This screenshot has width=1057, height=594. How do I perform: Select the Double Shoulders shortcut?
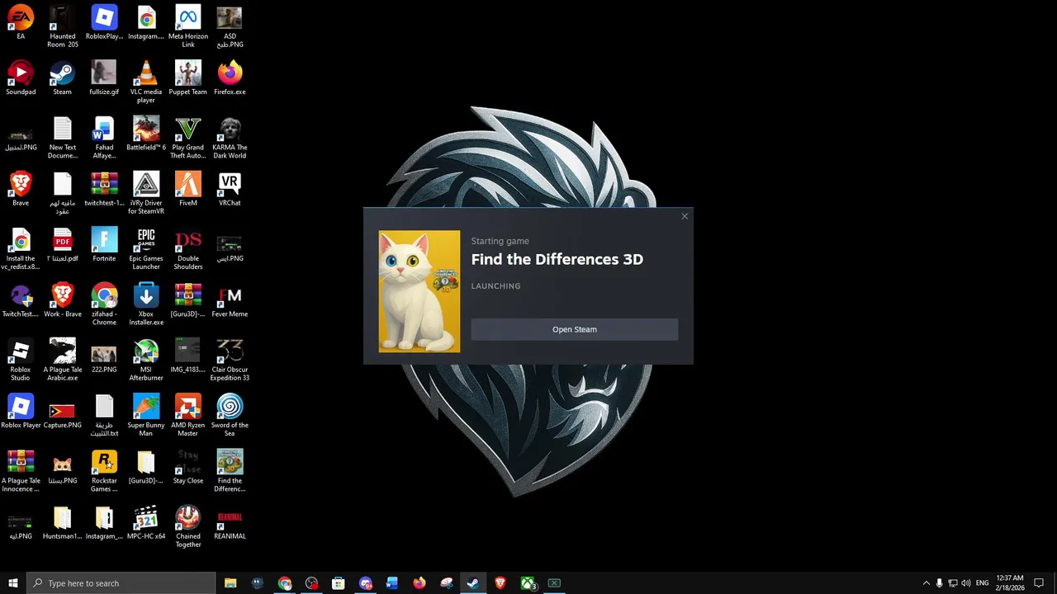(x=188, y=248)
